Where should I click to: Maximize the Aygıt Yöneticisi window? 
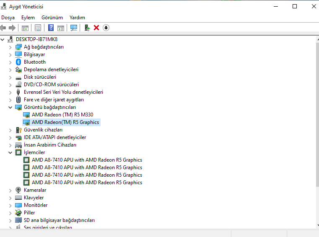[x=295, y=7]
